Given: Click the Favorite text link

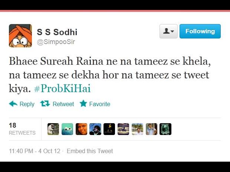Looking at the screenshot, I should tap(100, 104).
